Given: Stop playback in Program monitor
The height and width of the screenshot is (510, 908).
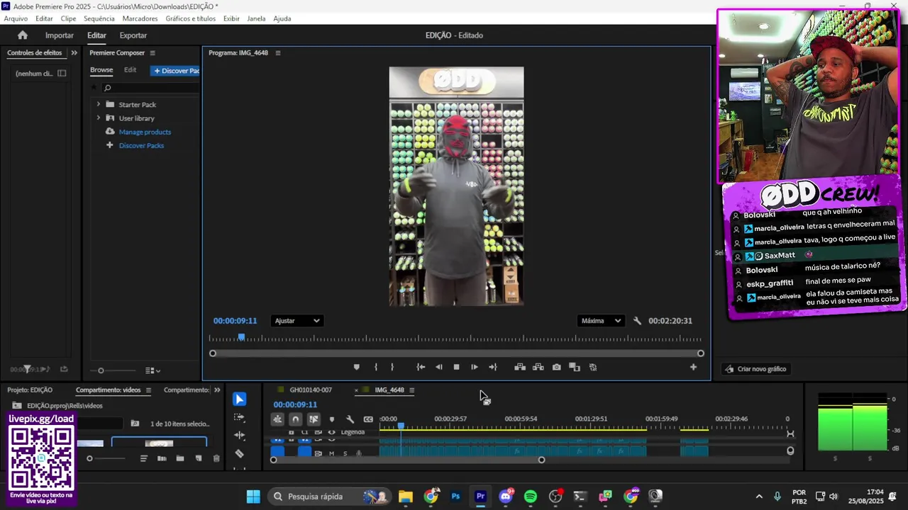Looking at the screenshot, I should click(456, 367).
